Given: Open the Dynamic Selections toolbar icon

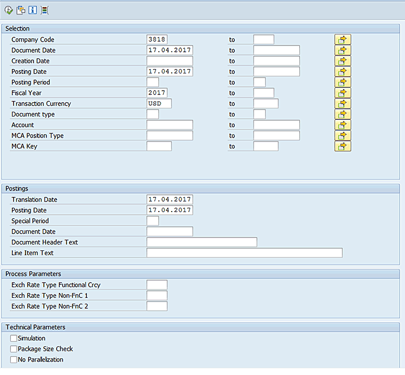Looking at the screenshot, I should 44,10.
